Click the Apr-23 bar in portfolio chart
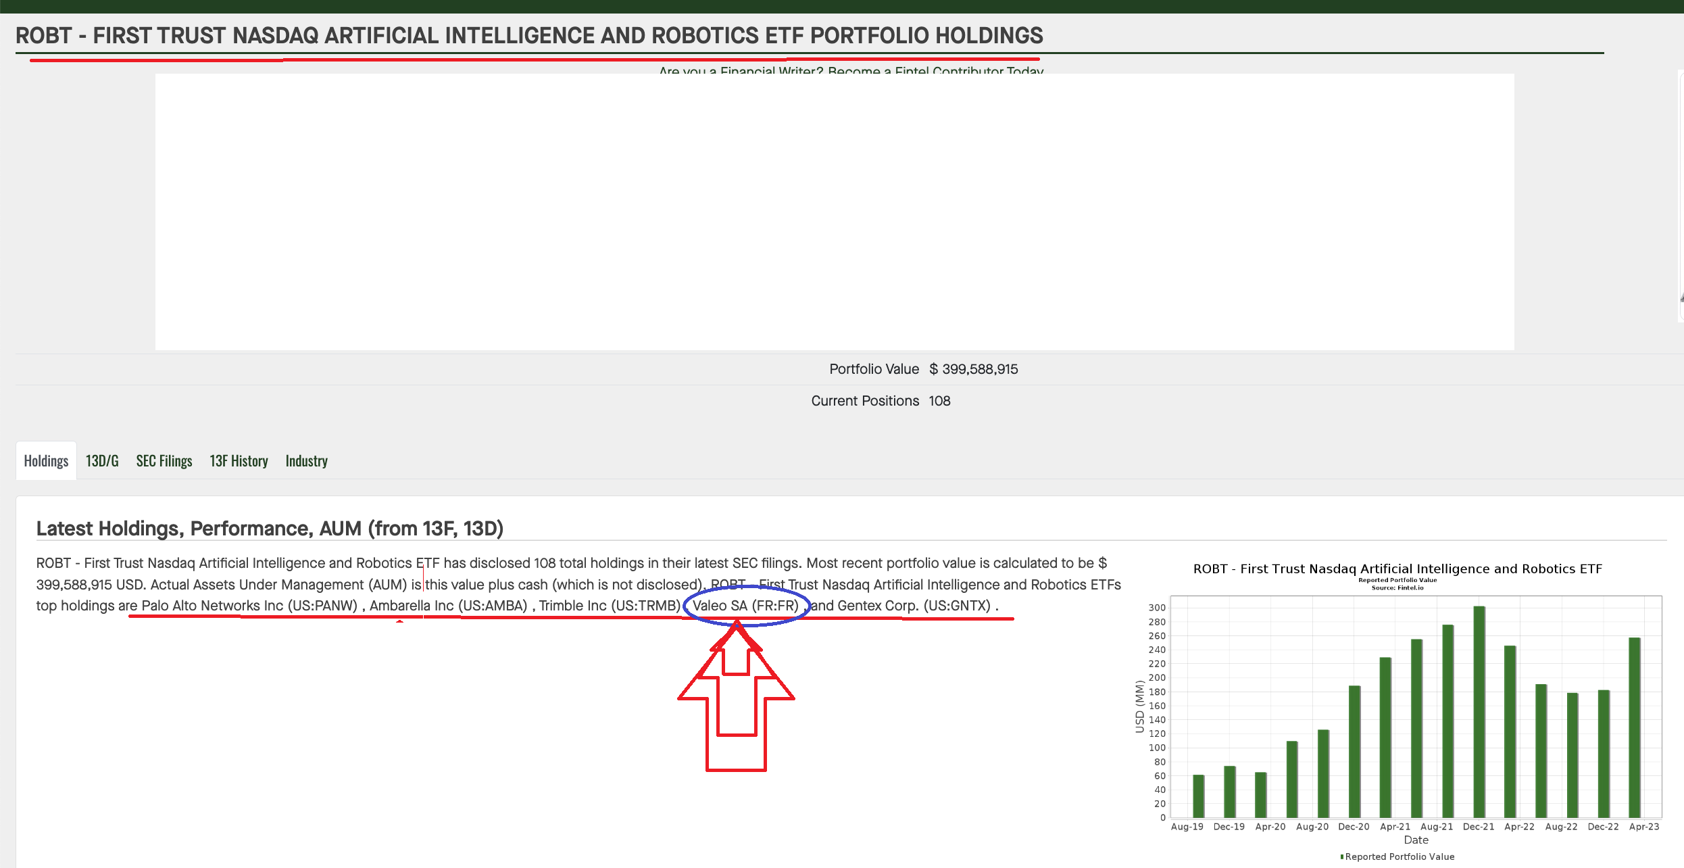The height and width of the screenshot is (868, 1684). 1634,727
